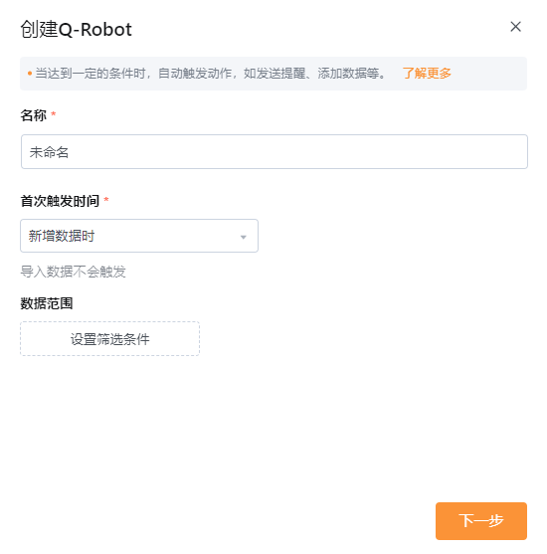
Task: Focus the 名称 input field
Action: [x=274, y=151]
